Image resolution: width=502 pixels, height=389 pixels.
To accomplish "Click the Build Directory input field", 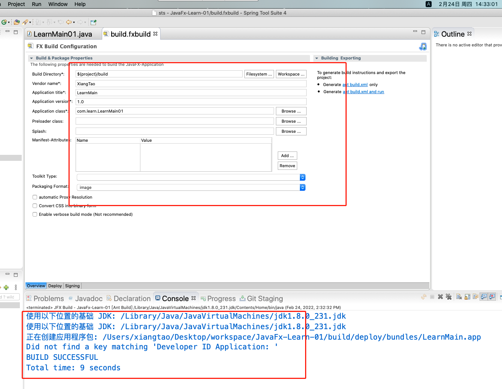I will tap(159, 74).
